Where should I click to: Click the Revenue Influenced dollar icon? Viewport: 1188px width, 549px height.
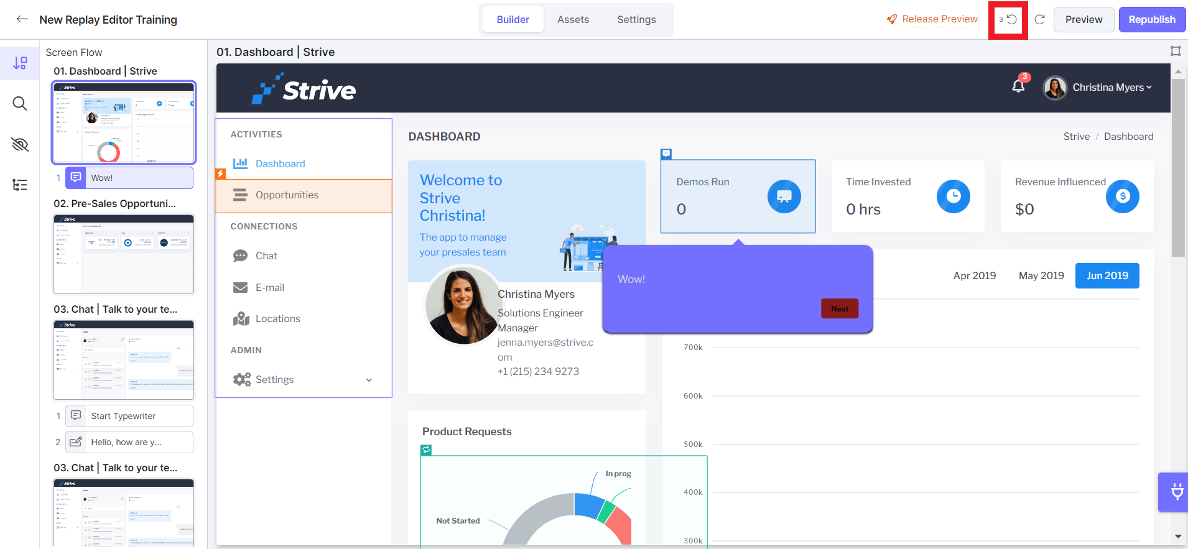1122,196
